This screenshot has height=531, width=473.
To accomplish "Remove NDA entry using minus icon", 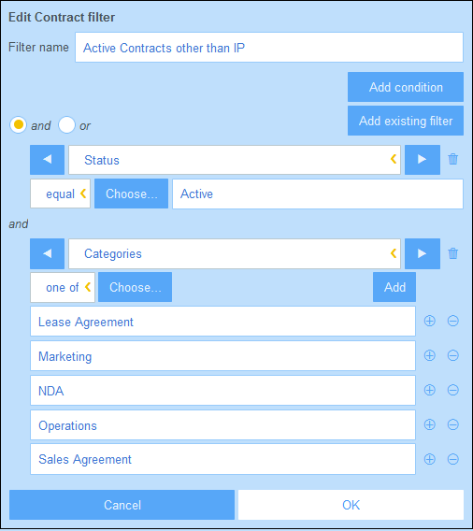I will click(453, 390).
